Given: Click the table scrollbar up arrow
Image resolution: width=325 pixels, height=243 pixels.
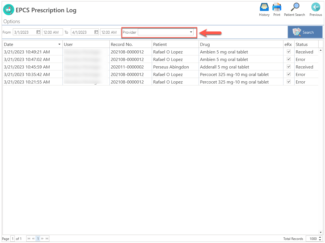Looking at the screenshot, I should tap(321, 50).
